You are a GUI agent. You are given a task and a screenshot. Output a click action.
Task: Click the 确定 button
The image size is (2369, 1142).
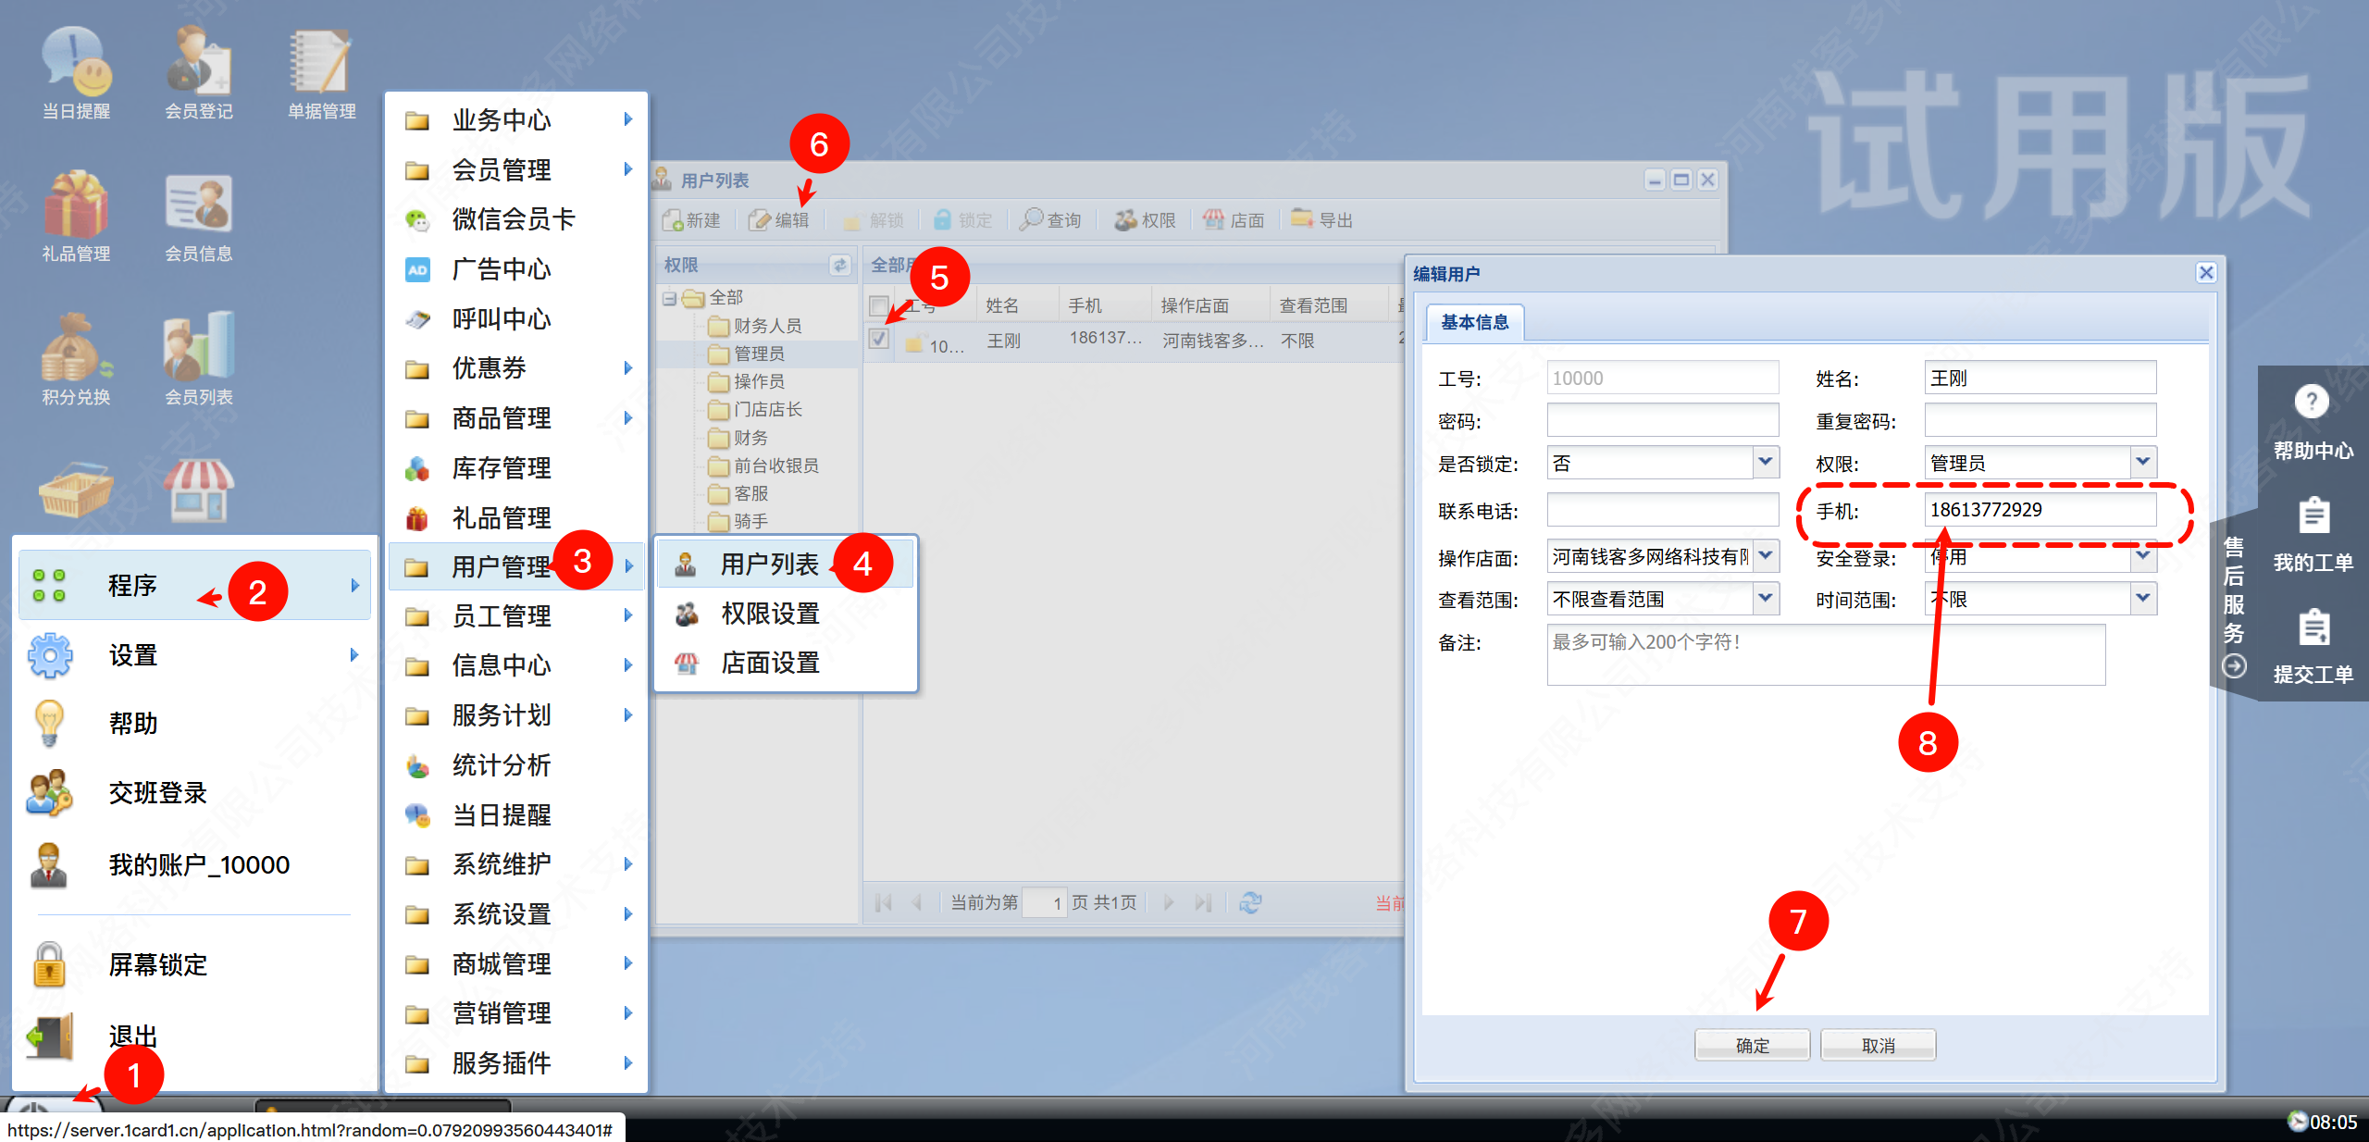(1751, 1045)
